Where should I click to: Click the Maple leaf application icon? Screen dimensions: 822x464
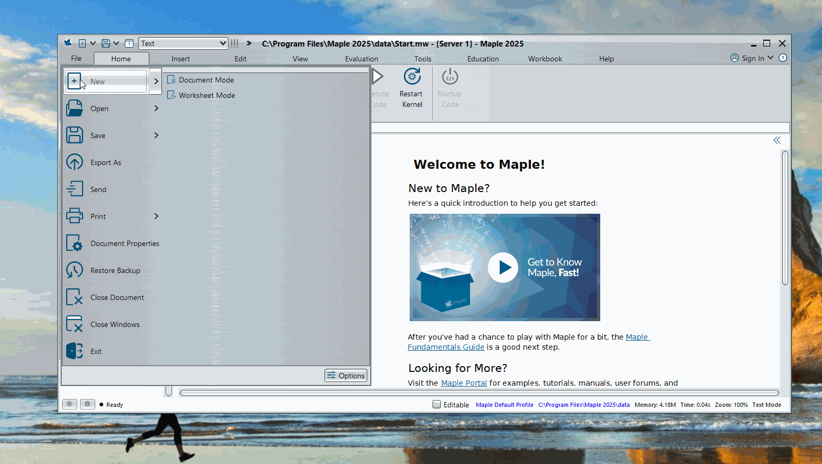tap(68, 43)
